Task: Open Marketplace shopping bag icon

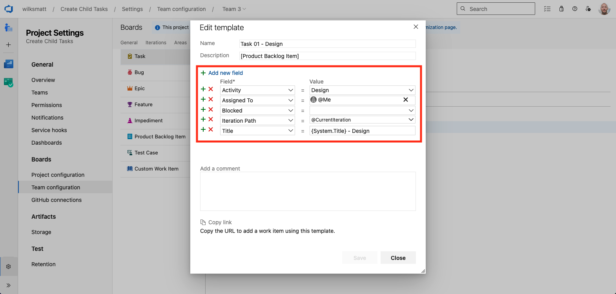Action: 561,9
